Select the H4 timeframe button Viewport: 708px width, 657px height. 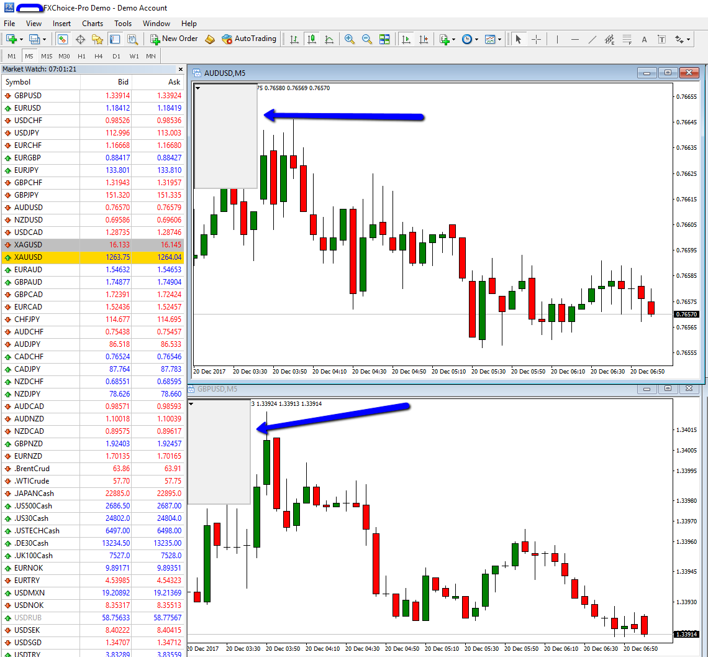point(98,56)
